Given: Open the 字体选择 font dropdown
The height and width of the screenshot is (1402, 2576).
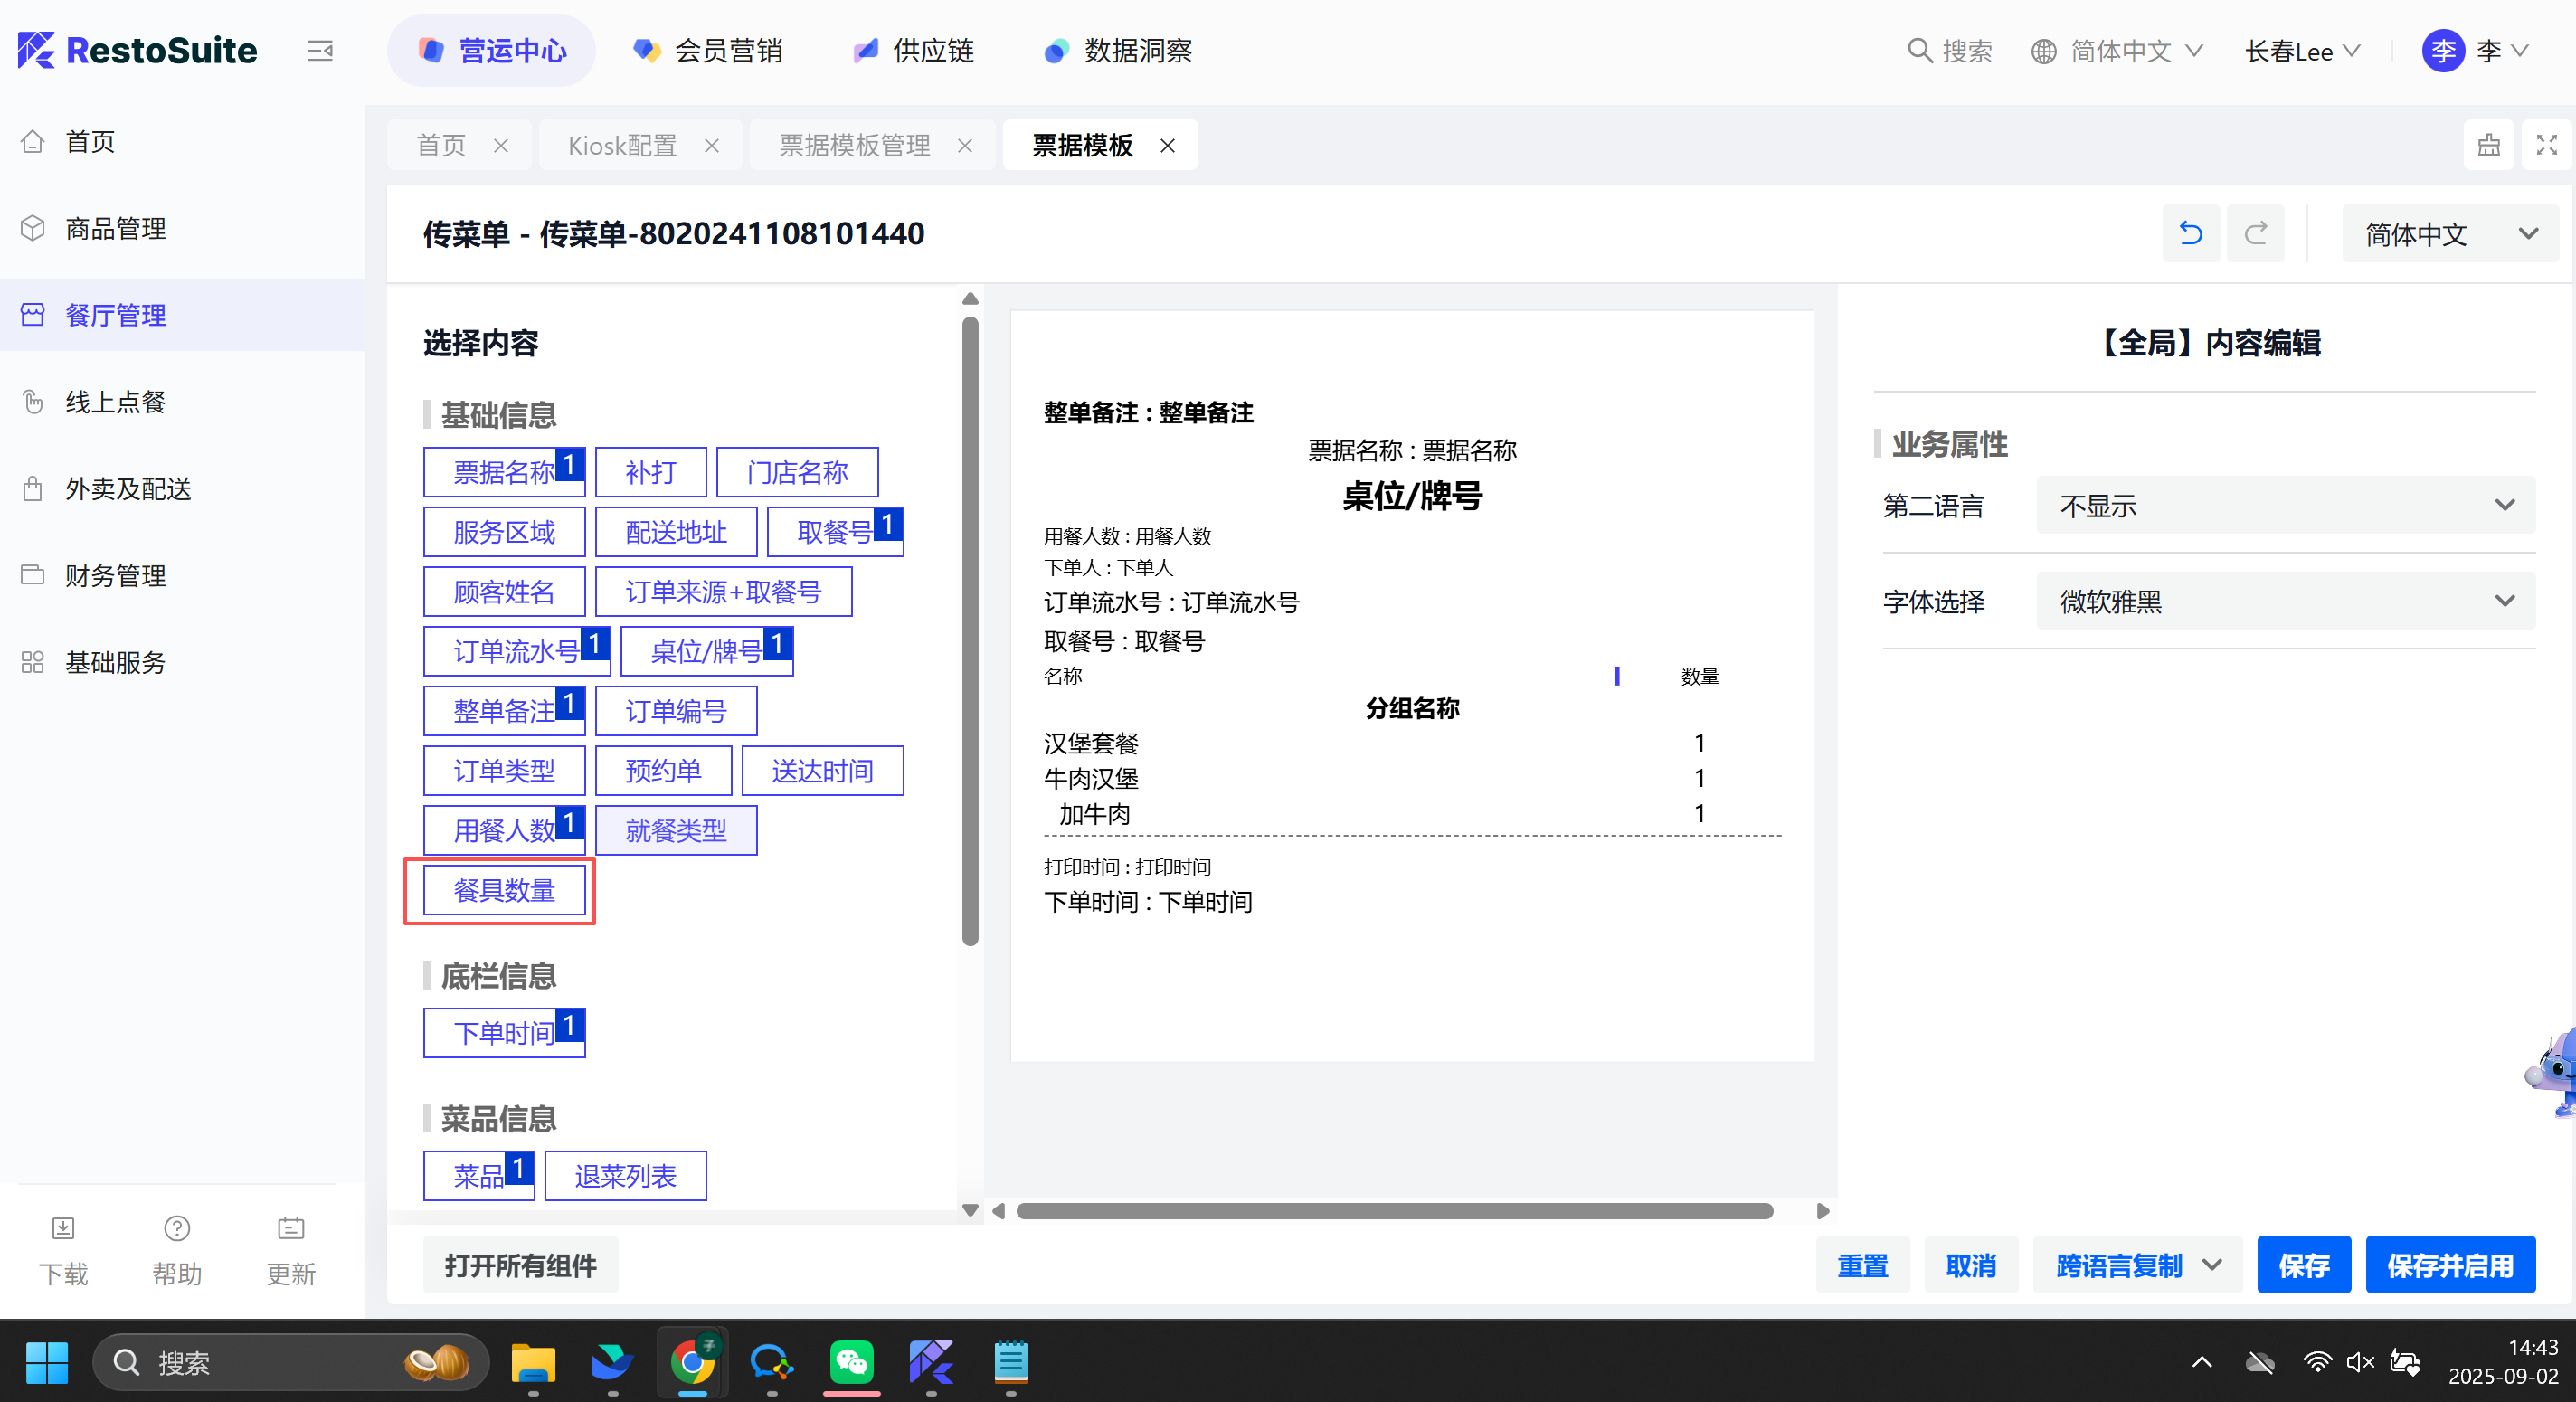Looking at the screenshot, I should coord(2285,601).
